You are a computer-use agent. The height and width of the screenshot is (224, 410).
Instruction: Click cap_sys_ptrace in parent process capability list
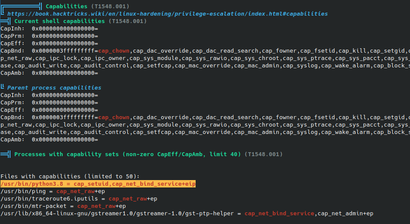pos(307,124)
